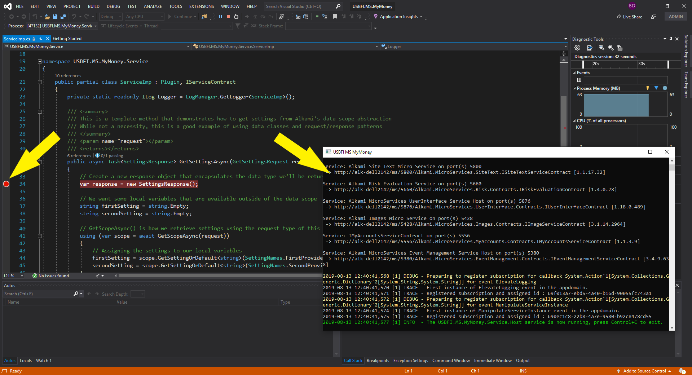This screenshot has height=375, width=692.
Task: Save the current file
Action: (x=55, y=17)
